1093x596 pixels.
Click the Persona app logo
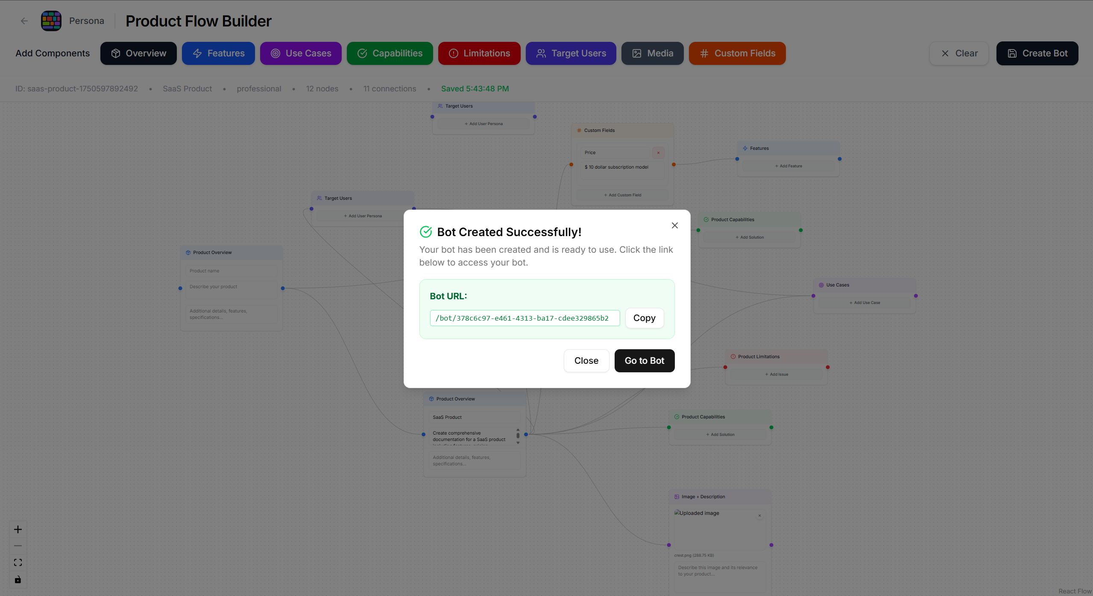click(x=51, y=21)
